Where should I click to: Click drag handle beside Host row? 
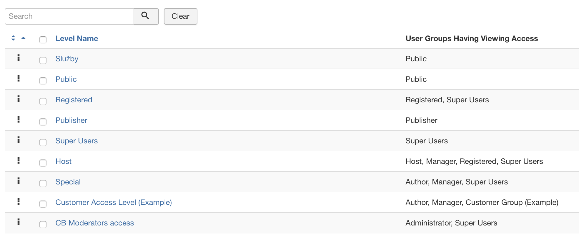(x=19, y=160)
